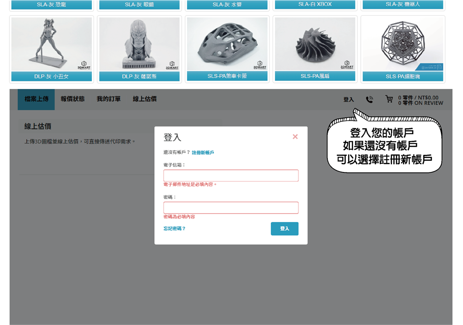This screenshot has width=463, height=325.
Task: Click the 電子信箱 email input field
Action: pyautogui.click(x=231, y=176)
